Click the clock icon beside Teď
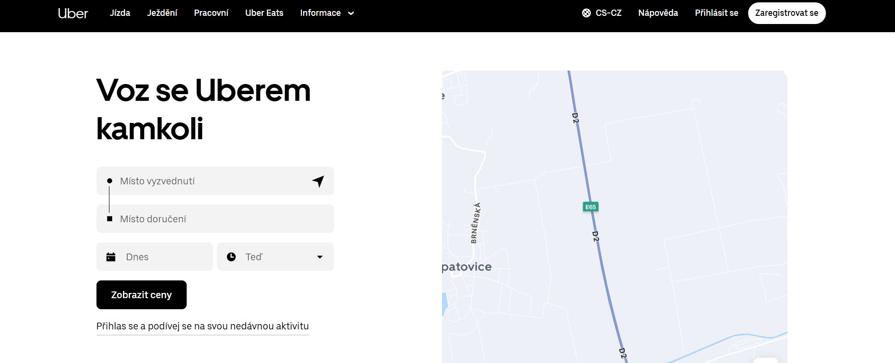This screenshot has width=895, height=363. (x=231, y=257)
